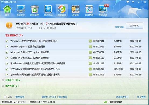This screenshot has width=149, height=105.
Task: Open the 补丁管理 link
Action: point(141,97)
